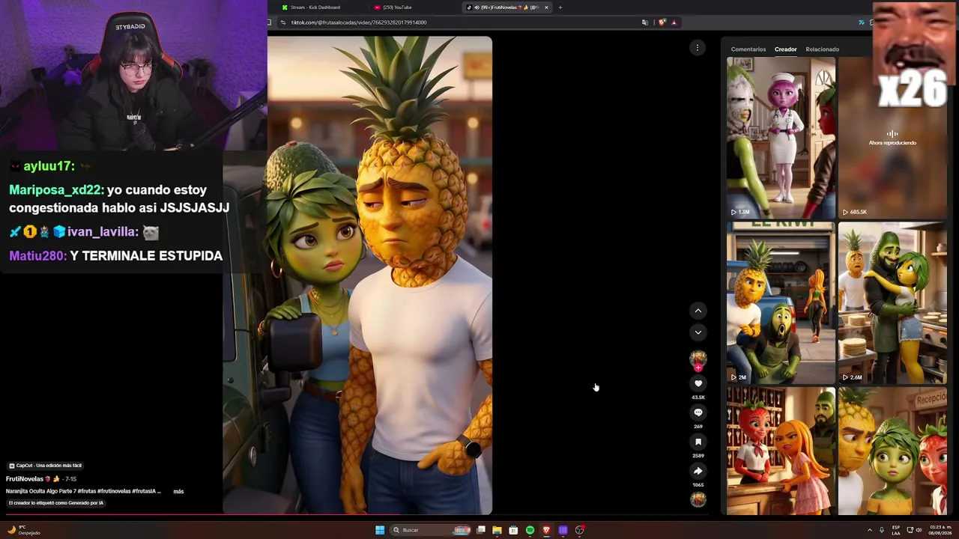Click the 43.5K like count
This screenshot has width=959, height=539.
pos(698,398)
